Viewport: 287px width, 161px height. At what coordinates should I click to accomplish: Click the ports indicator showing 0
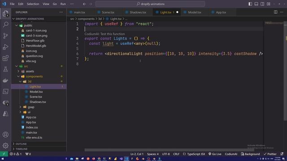pos(28,154)
